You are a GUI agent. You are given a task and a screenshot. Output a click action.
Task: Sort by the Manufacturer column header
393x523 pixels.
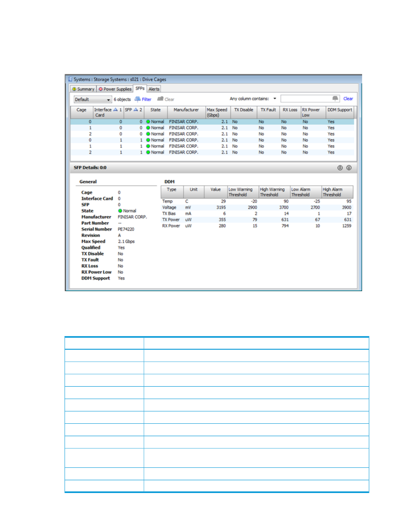(186, 112)
